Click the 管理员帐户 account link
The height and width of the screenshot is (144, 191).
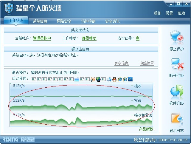point(42,38)
